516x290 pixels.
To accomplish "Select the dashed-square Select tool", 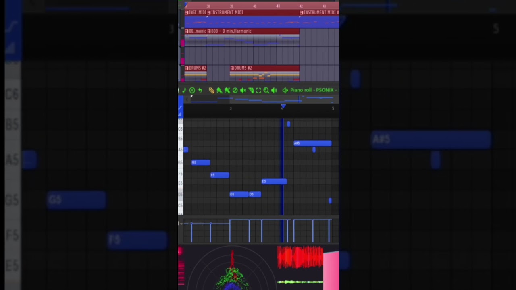I will 258,90.
